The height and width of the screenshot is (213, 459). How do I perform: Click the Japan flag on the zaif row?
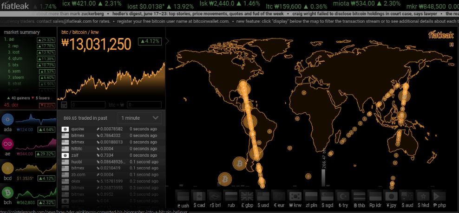point(65,155)
